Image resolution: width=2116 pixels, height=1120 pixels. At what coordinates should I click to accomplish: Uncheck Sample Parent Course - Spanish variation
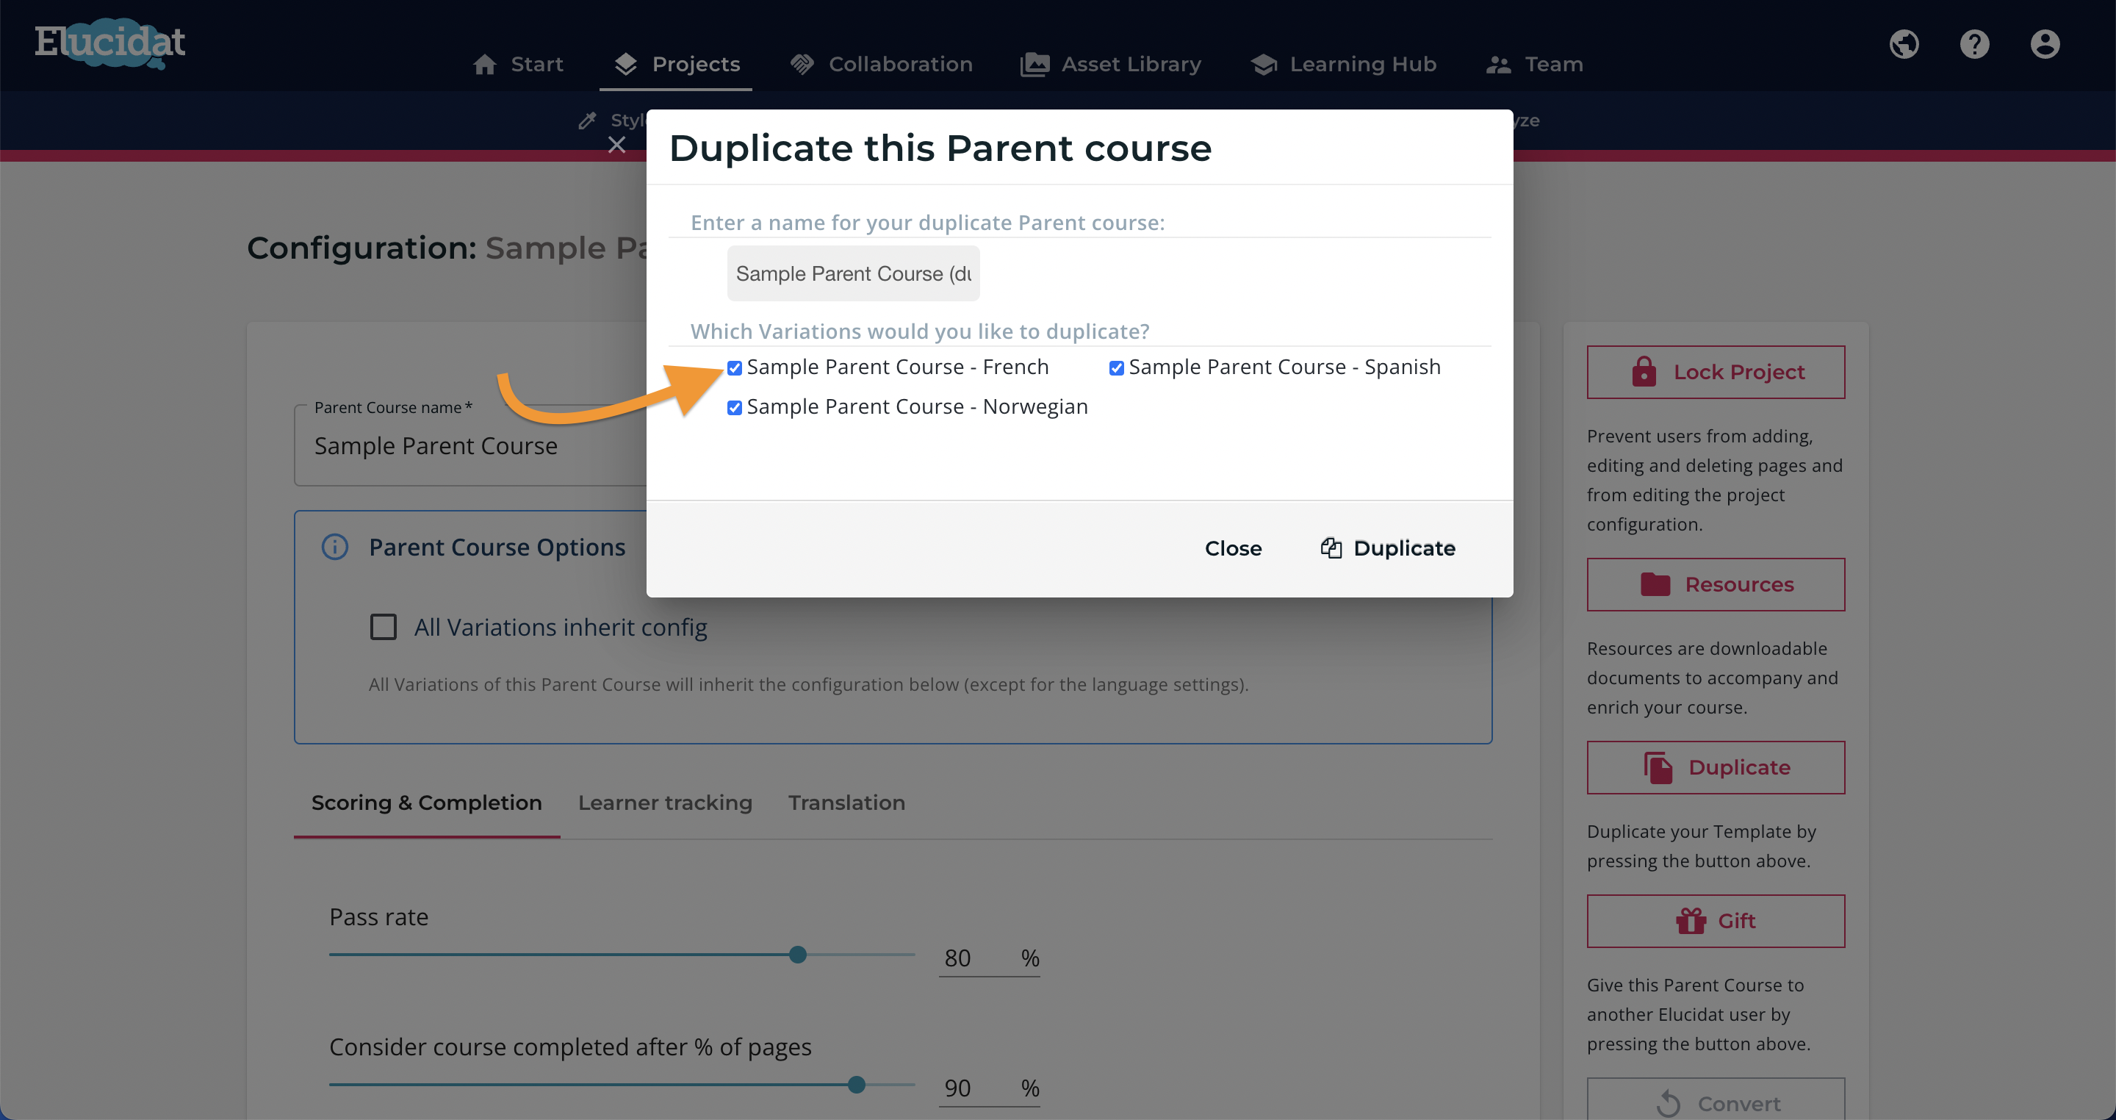tap(1116, 368)
